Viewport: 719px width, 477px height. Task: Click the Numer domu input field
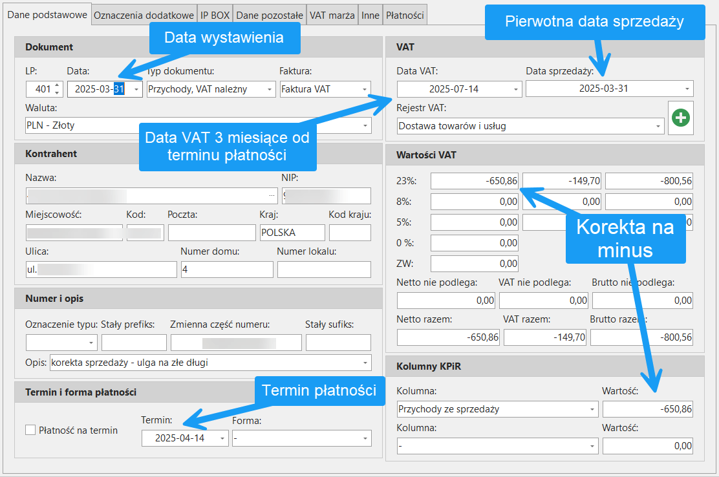pyautogui.click(x=226, y=270)
